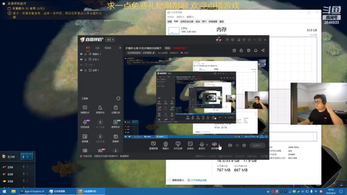Select 全屏 1 source row
Screen dimensions: 347x195
[101, 70]
